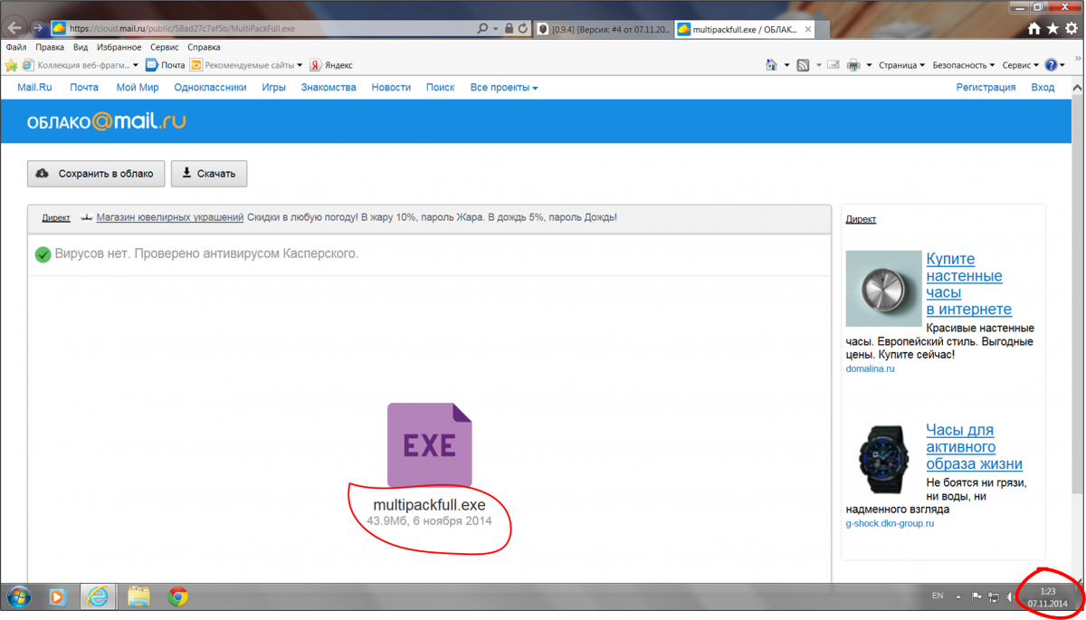This screenshot has width=1086, height=620.
Task: Open Favorites star icon at top right
Action: pyautogui.click(x=1053, y=29)
